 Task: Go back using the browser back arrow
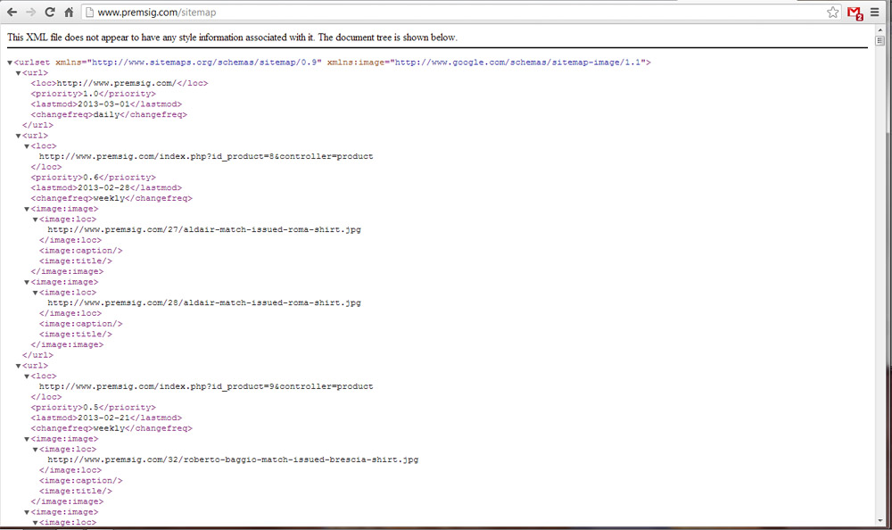(12, 12)
